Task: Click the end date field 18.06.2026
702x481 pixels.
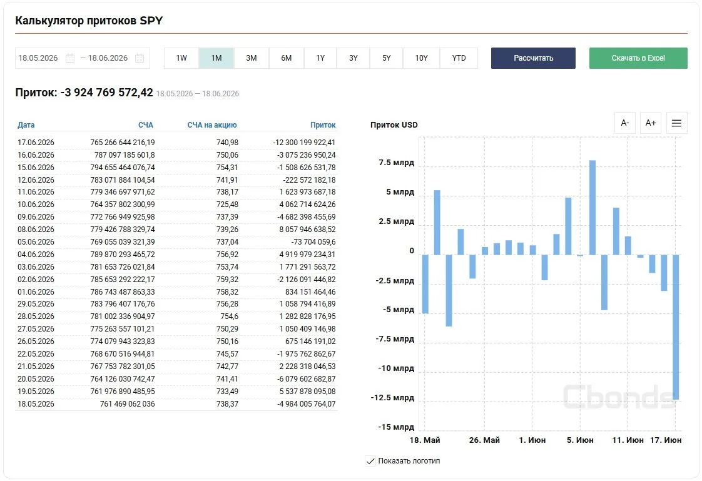Action: (x=108, y=58)
